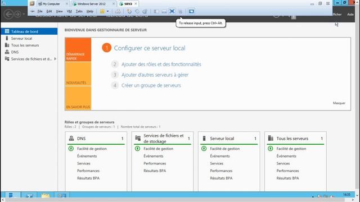Screen dimensions: 360x202
Task: Open the navigation history dropdown arrow
Action: (x=24, y=14)
